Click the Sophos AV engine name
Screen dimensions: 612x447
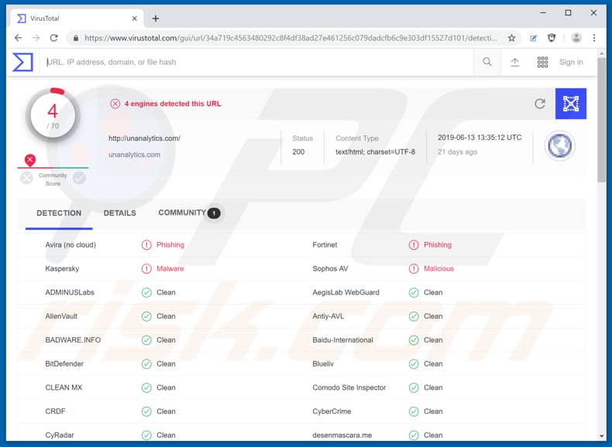click(x=330, y=268)
